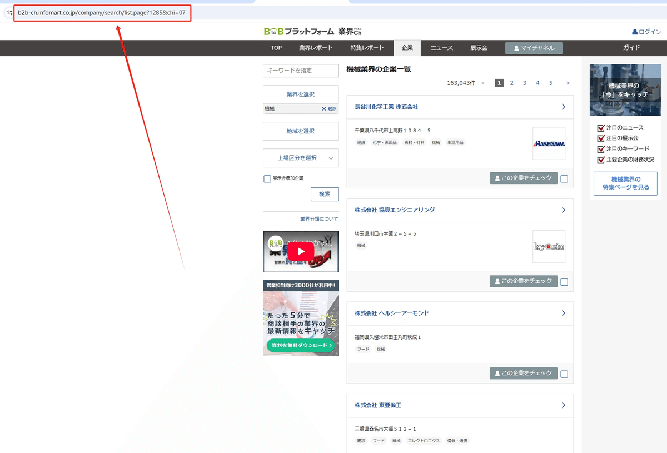Click the browser address bar URL
This screenshot has height=453, width=667.
[x=102, y=12]
